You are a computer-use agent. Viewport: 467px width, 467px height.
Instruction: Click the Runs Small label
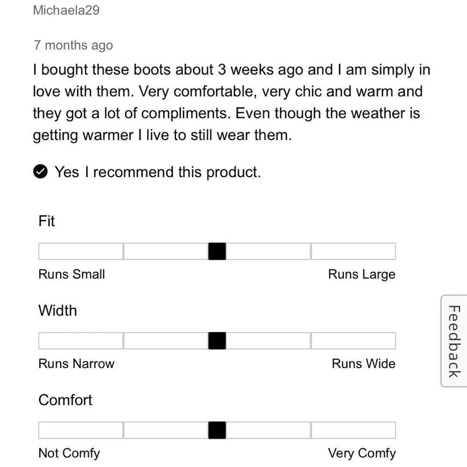[71, 274]
